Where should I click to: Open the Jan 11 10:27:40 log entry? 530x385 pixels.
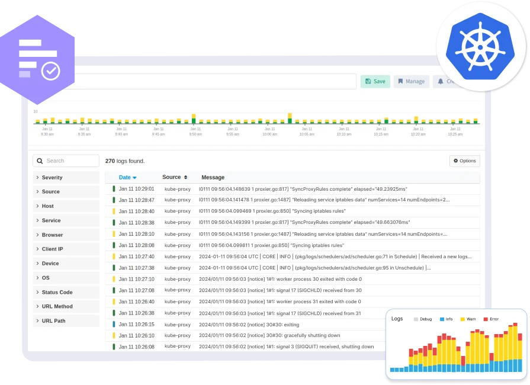point(293,256)
